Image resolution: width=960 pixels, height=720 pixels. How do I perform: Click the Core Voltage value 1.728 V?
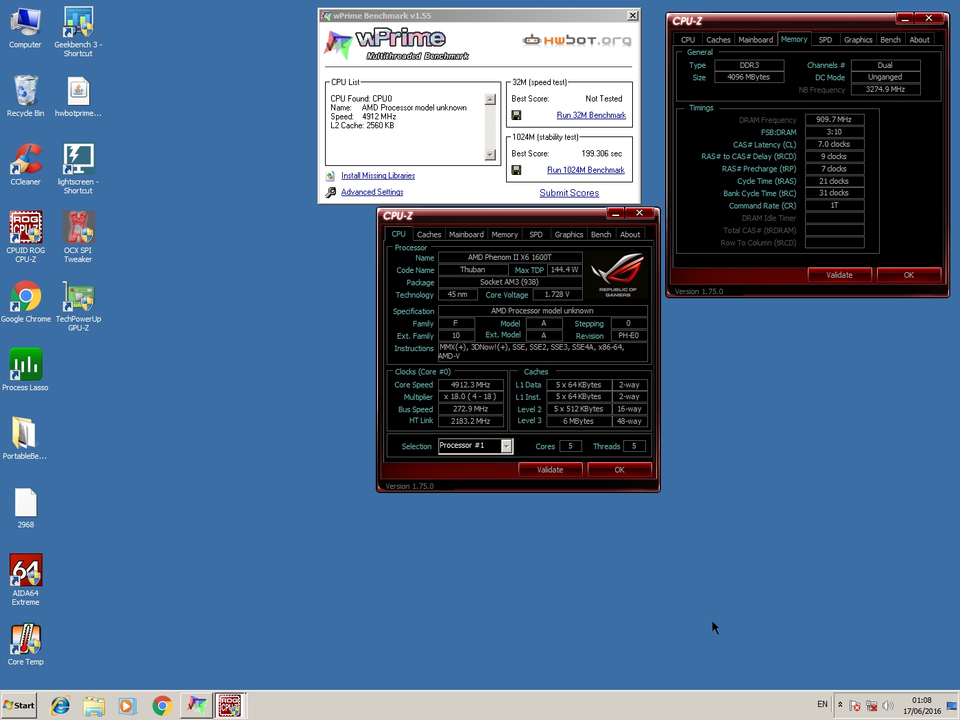pos(557,295)
